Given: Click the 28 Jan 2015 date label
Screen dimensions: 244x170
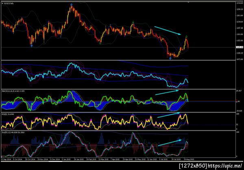Looking at the screenshot, I should point(78,159).
